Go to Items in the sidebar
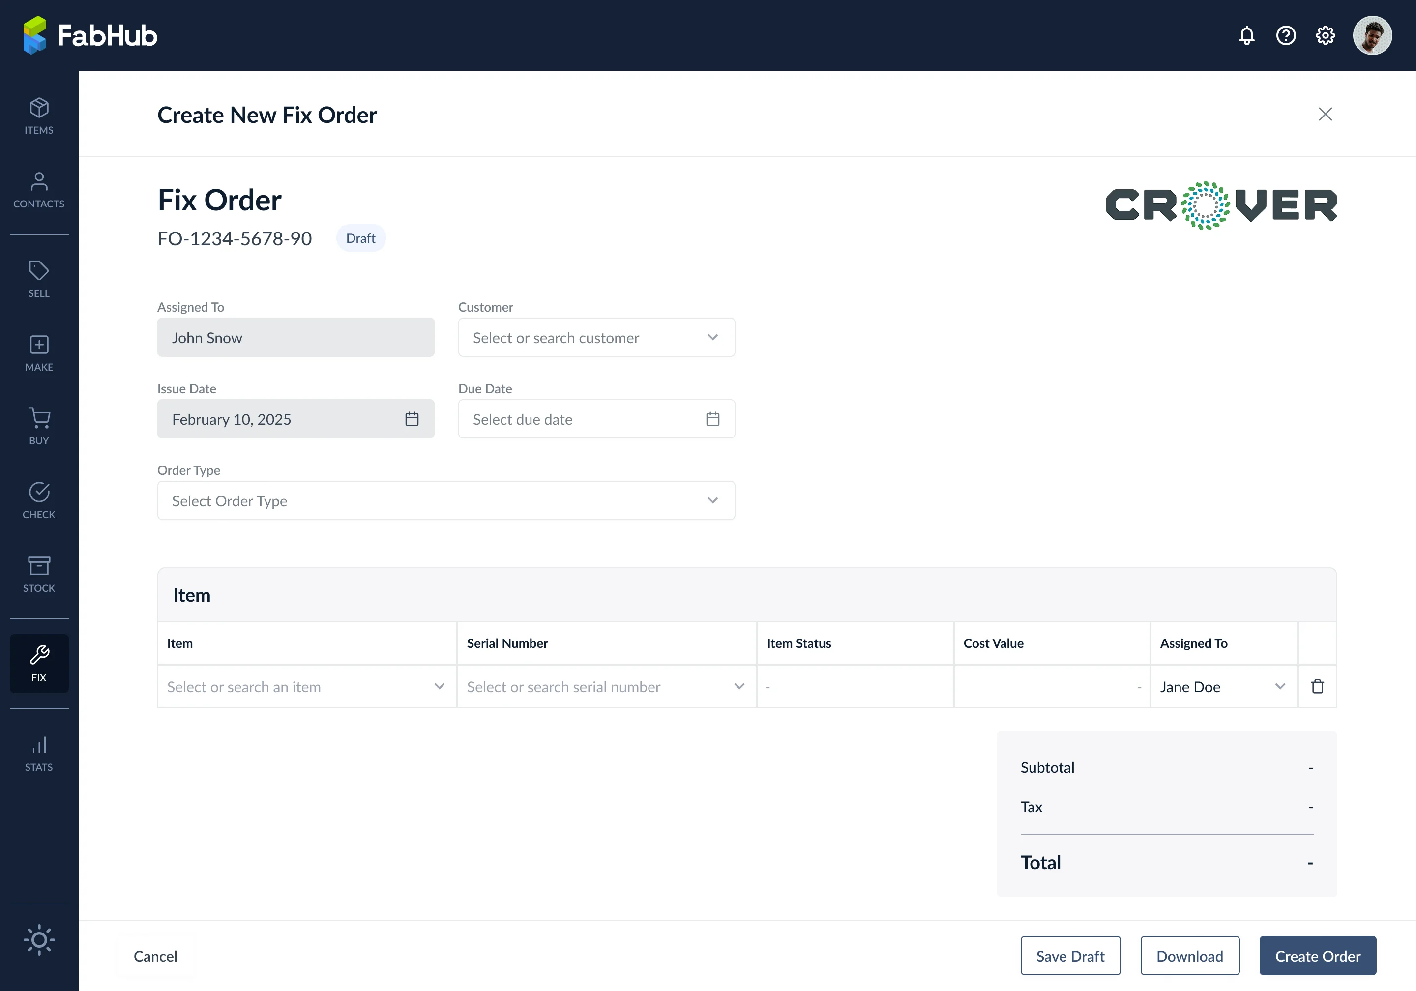The image size is (1416, 991). 39,116
